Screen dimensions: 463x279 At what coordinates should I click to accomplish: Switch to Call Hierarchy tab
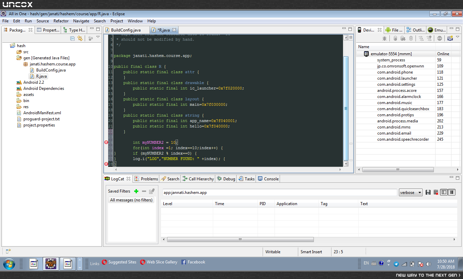pyautogui.click(x=198, y=179)
